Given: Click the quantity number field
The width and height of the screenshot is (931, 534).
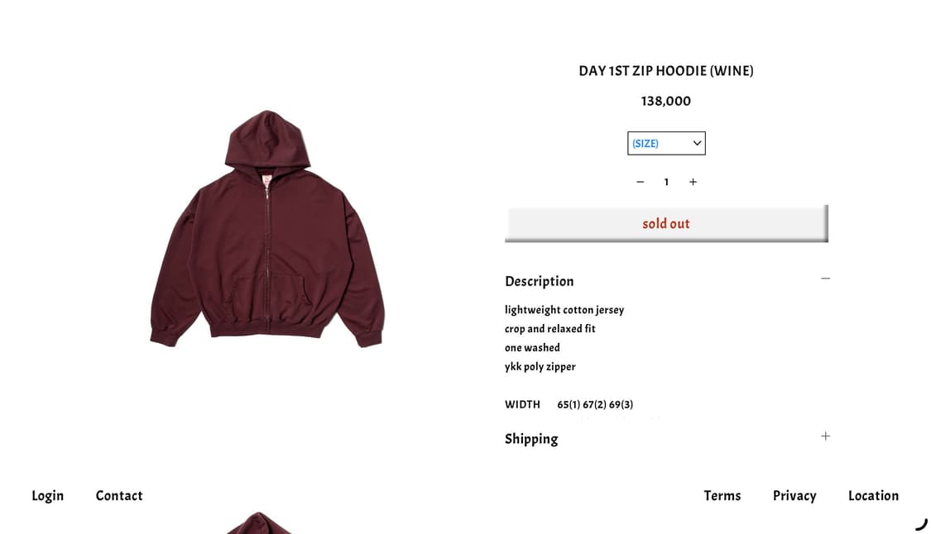Looking at the screenshot, I should click(x=666, y=182).
